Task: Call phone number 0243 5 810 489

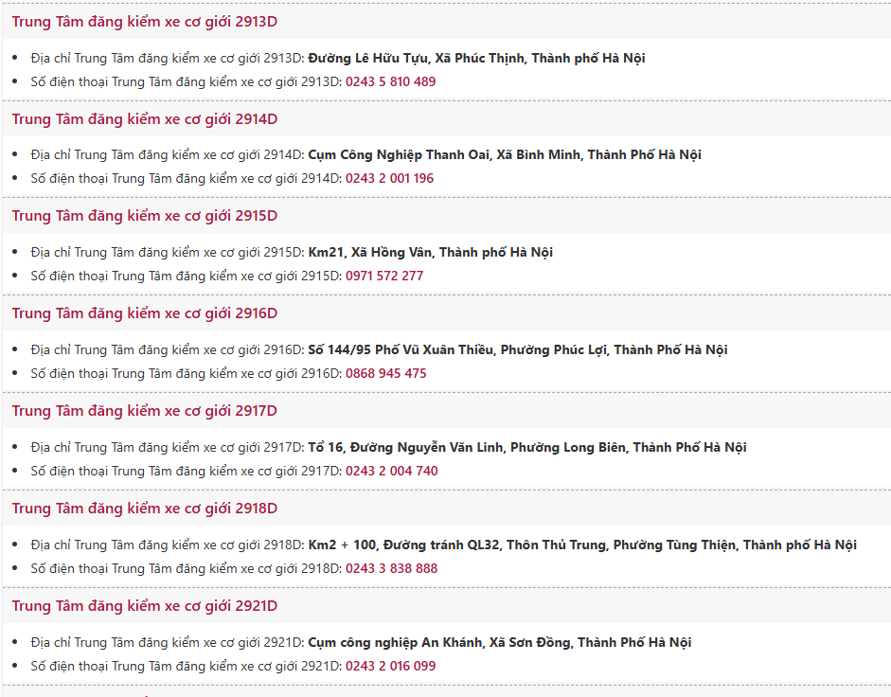Action: pyautogui.click(x=390, y=81)
